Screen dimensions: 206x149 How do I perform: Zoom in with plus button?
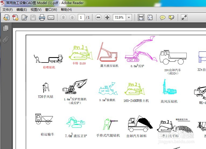click(107, 17)
